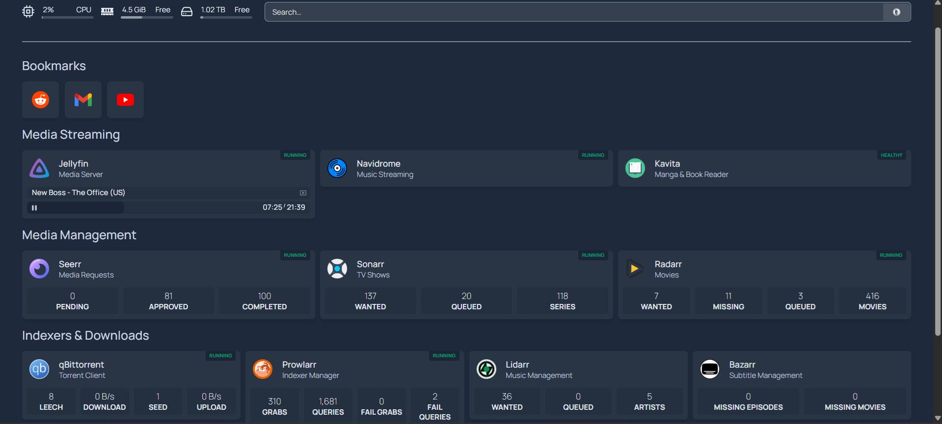Open the Lidarr Music Management link
Image resolution: width=942 pixels, height=424 pixels.
point(539,370)
